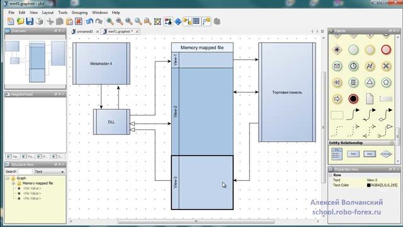
Task: Open the File menu
Action: 11,13
